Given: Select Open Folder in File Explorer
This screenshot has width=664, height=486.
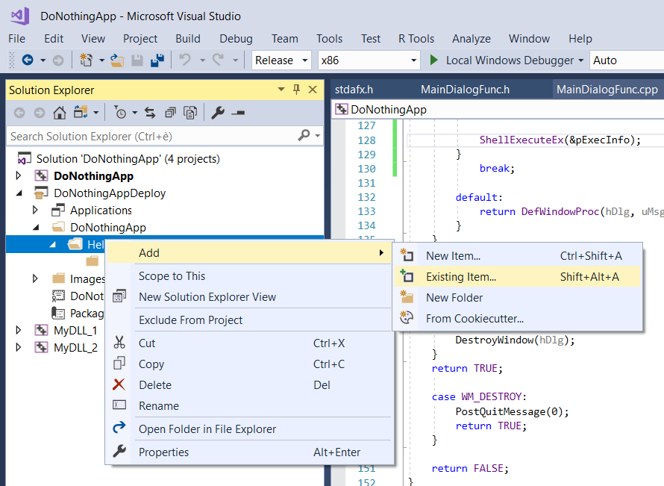Looking at the screenshot, I should [249, 429].
